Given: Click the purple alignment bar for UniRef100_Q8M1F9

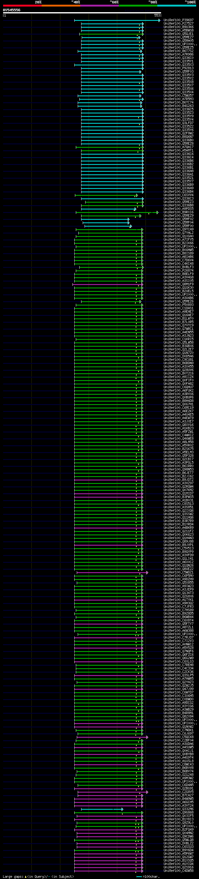Looking at the screenshot, I should [108, 284].
